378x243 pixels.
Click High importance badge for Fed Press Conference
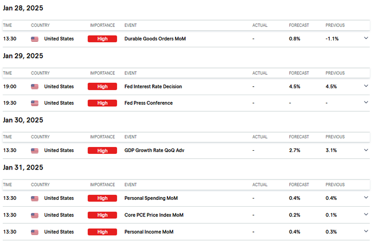point(102,103)
